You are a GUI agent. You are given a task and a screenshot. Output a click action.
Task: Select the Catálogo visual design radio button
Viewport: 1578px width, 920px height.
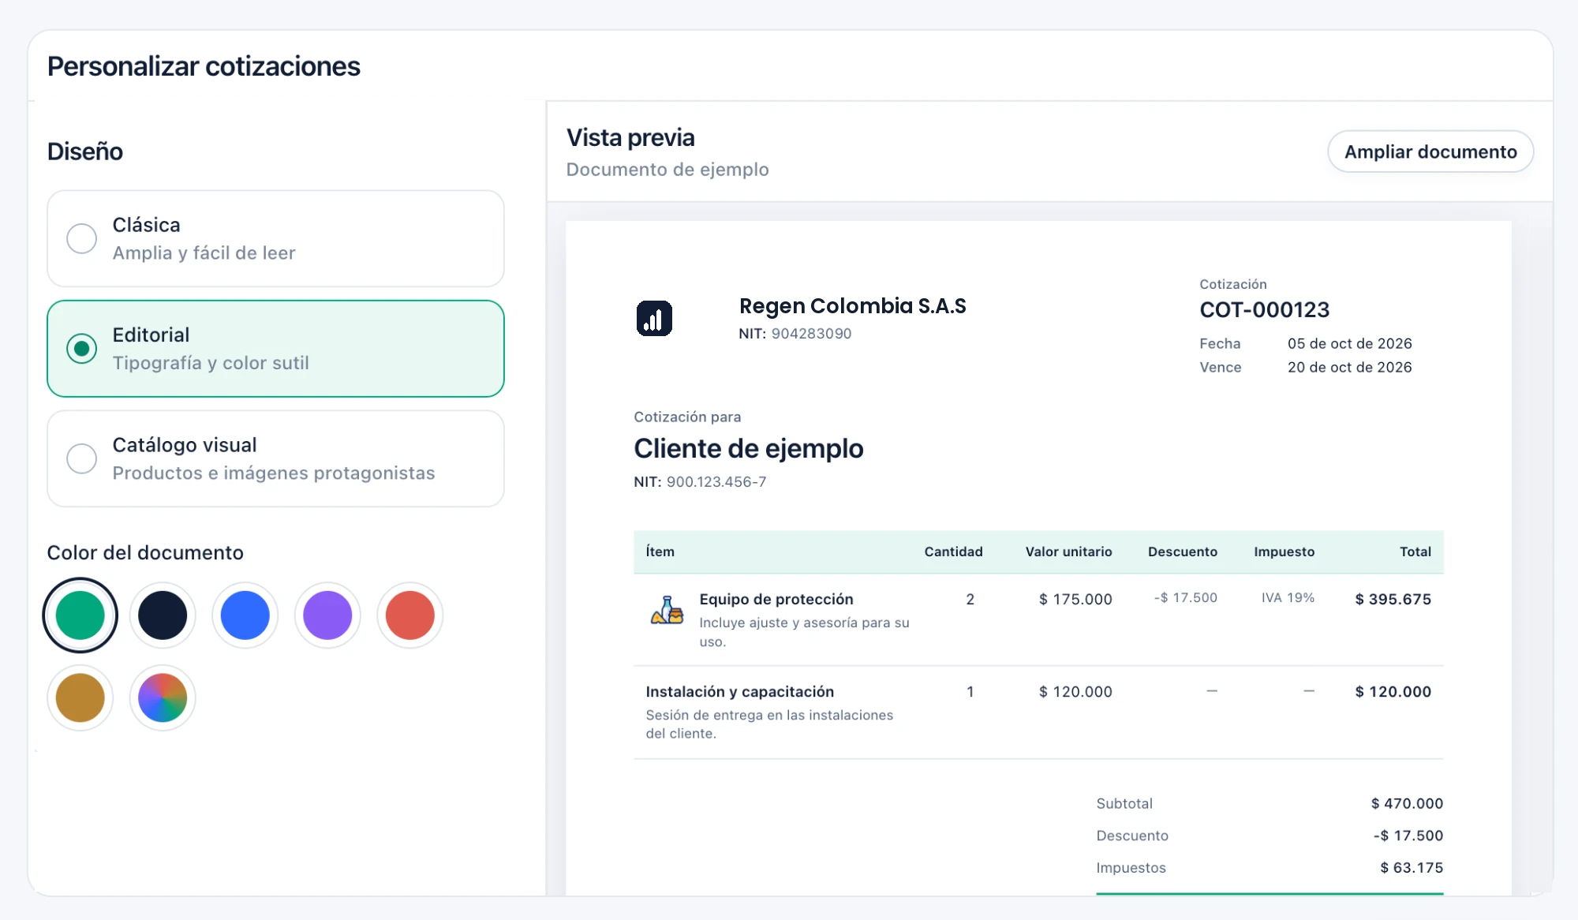[81, 458]
